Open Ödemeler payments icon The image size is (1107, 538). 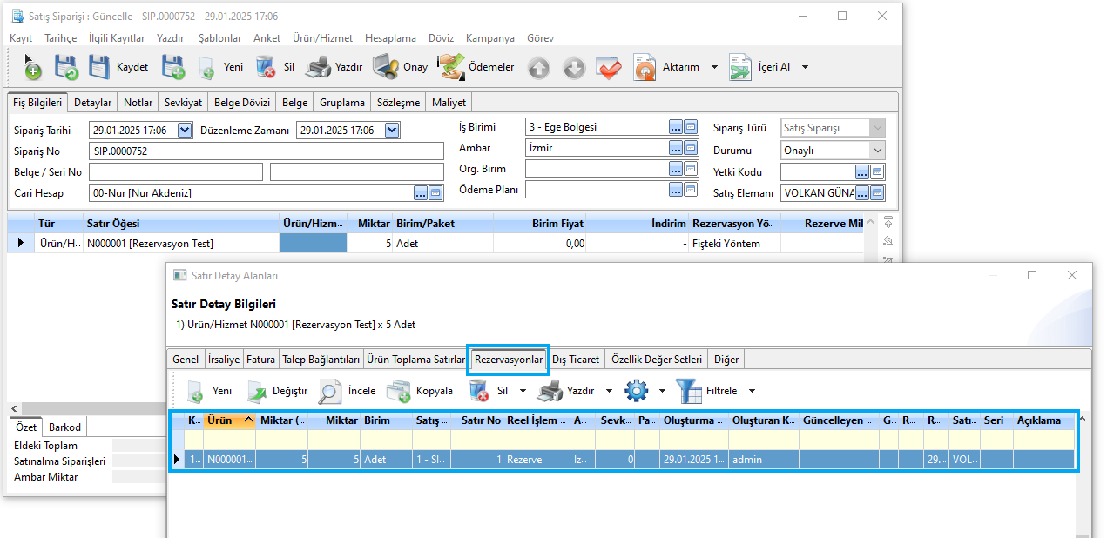(x=450, y=67)
